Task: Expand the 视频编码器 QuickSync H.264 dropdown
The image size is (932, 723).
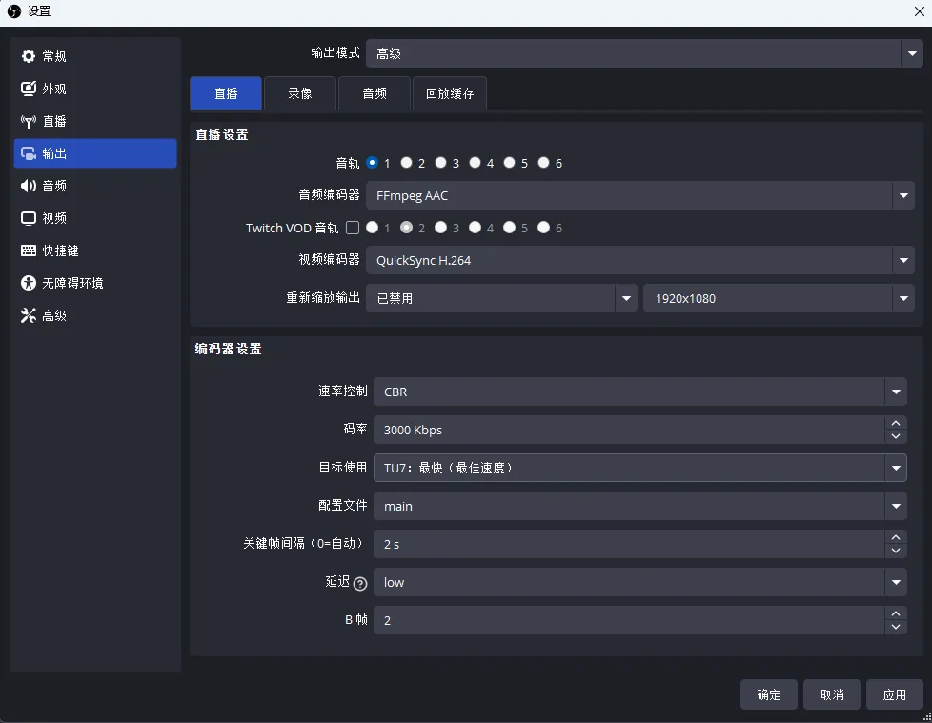Action: [902, 260]
